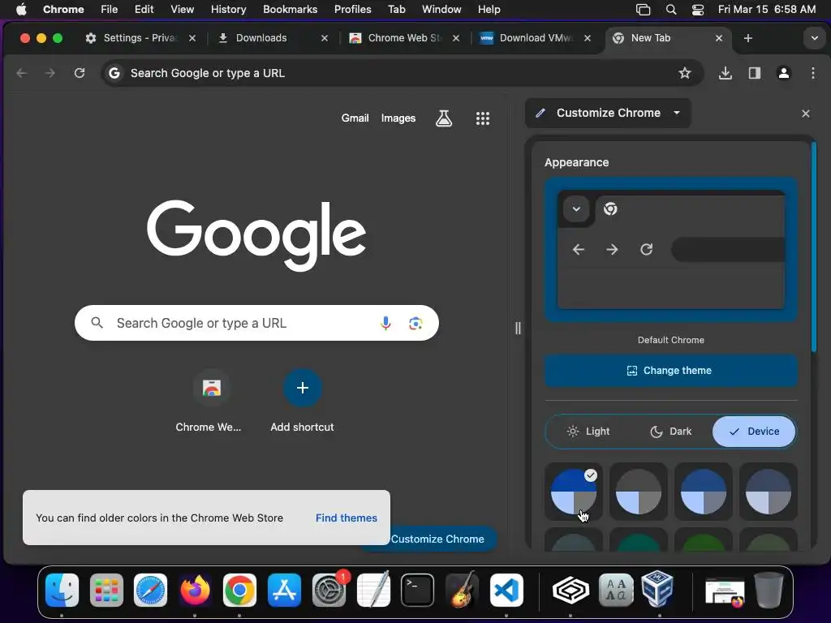Select the grey color swatch
Image resolution: width=831 pixels, height=623 pixels.
tap(638, 492)
